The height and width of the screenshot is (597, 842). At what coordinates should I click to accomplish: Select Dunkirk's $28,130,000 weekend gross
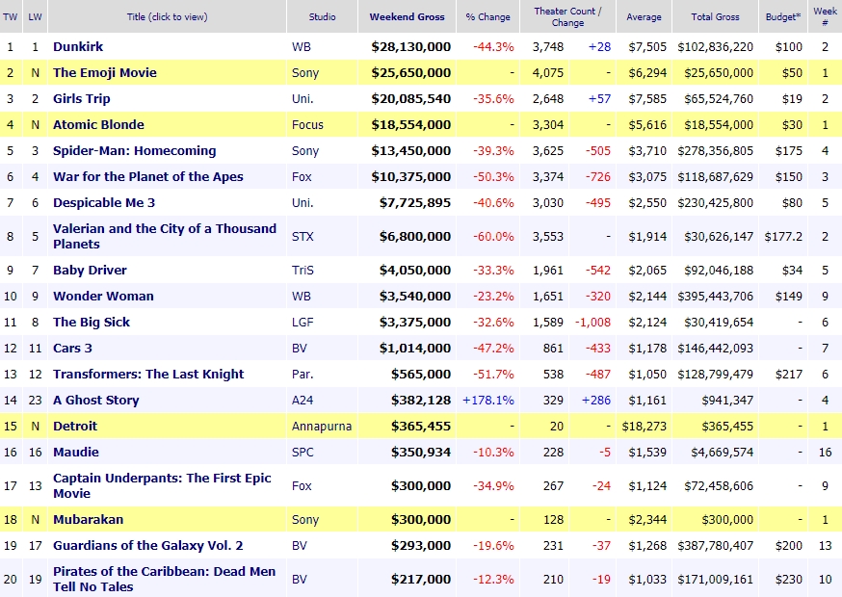410,47
